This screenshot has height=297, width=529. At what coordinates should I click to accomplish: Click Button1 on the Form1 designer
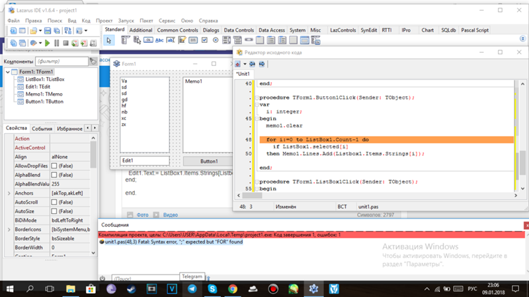(x=209, y=161)
